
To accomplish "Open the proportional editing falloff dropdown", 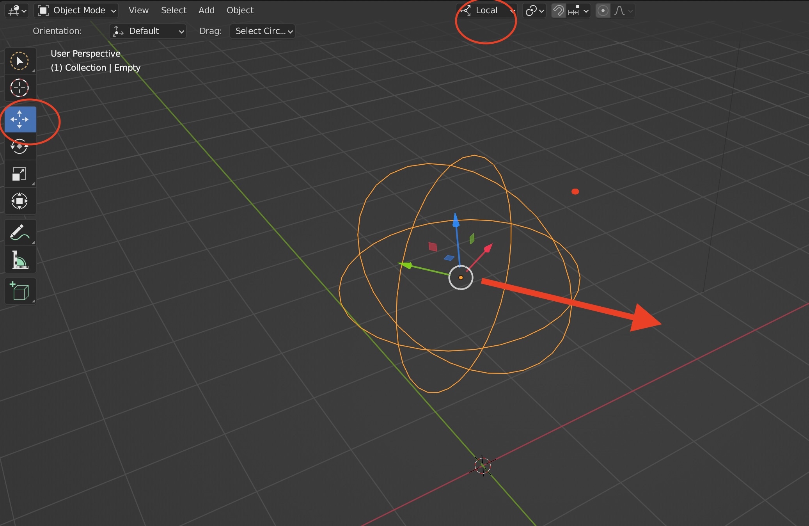I will [x=623, y=11].
